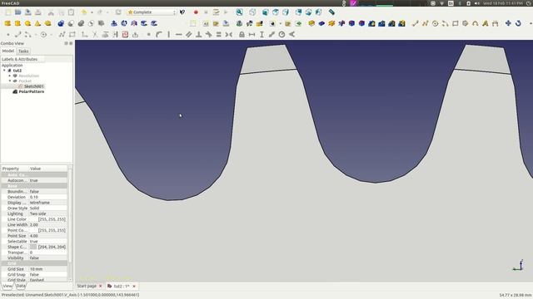
Task: Select Sketch001 in the model tree
Action: pos(33,86)
